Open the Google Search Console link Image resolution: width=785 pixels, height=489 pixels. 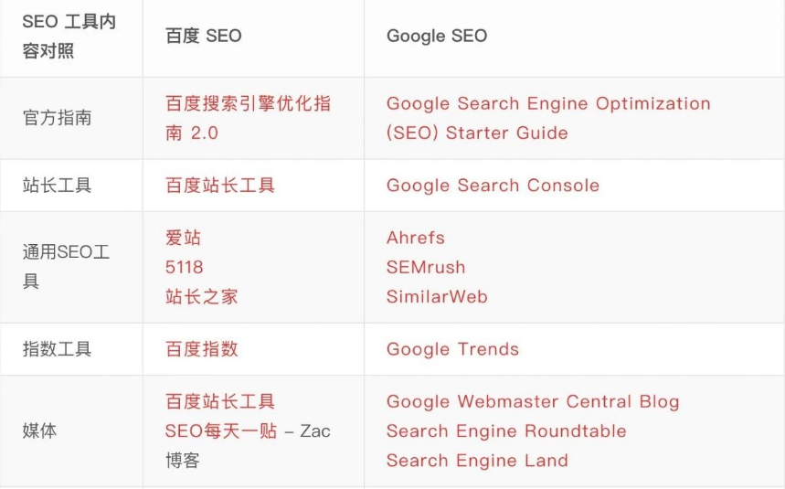[493, 186]
